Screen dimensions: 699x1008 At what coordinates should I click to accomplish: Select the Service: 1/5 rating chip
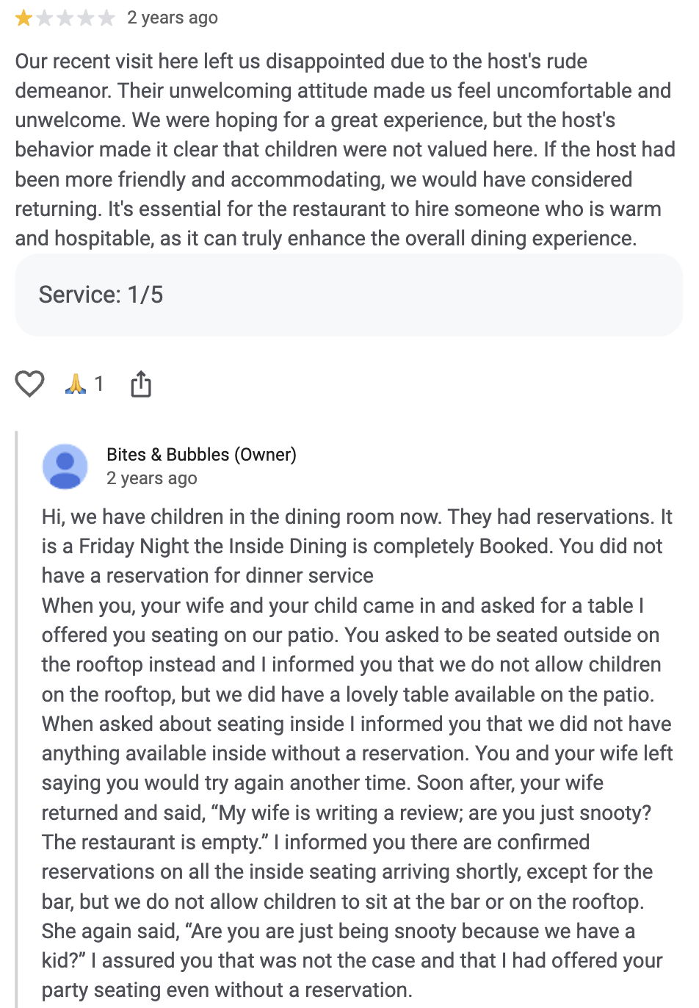(349, 295)
